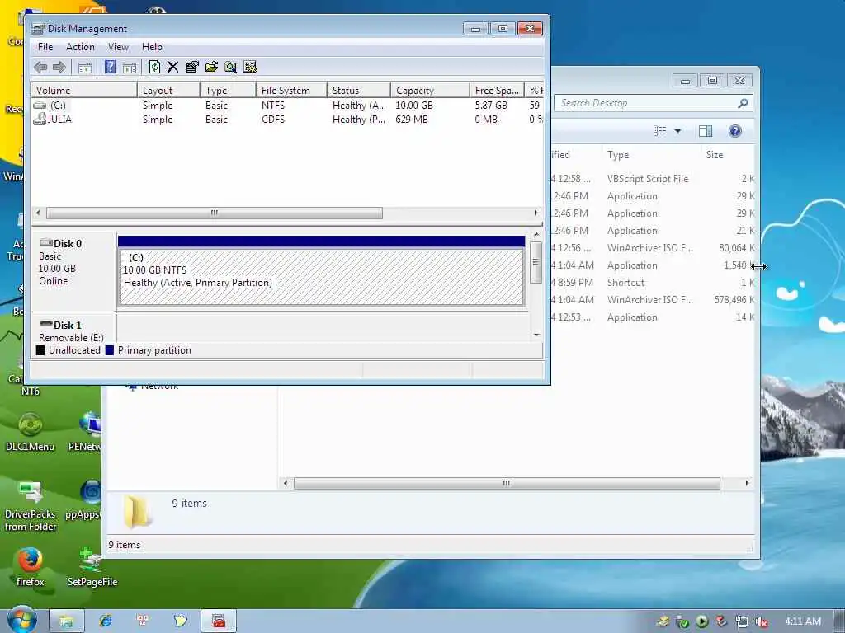Screen dimensions: 845x633
Task: Click the disk pane scroll down arrow
Action: point(536,335)
